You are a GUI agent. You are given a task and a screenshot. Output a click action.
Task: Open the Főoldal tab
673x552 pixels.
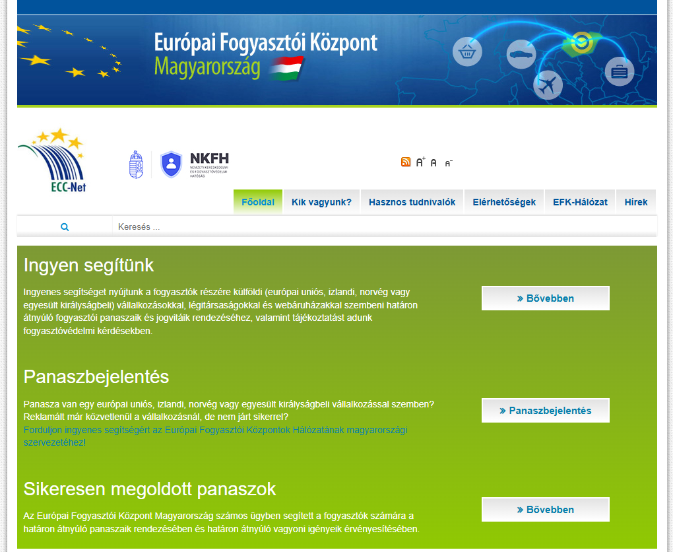point(258,202)
